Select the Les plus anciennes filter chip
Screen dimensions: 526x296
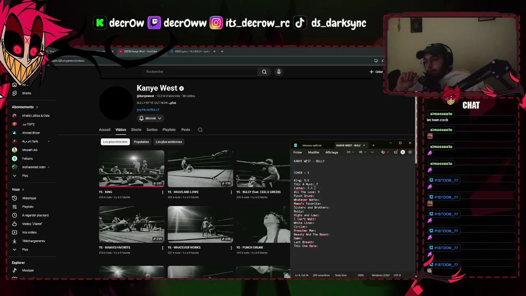169,142
